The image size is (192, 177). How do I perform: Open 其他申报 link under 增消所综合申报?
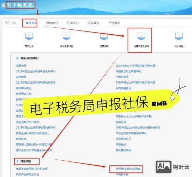point(21,77)
